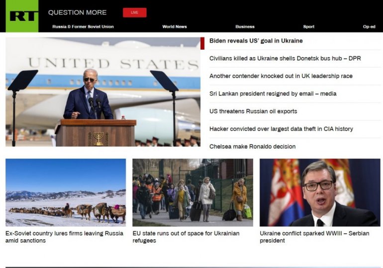Click the refugees with luggage thumbnail
The height and width of the screenshot is (268, 383).
[192, 192]
